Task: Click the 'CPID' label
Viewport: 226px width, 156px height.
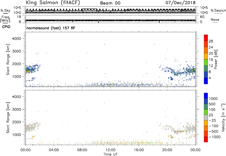Action: (6, 27)
